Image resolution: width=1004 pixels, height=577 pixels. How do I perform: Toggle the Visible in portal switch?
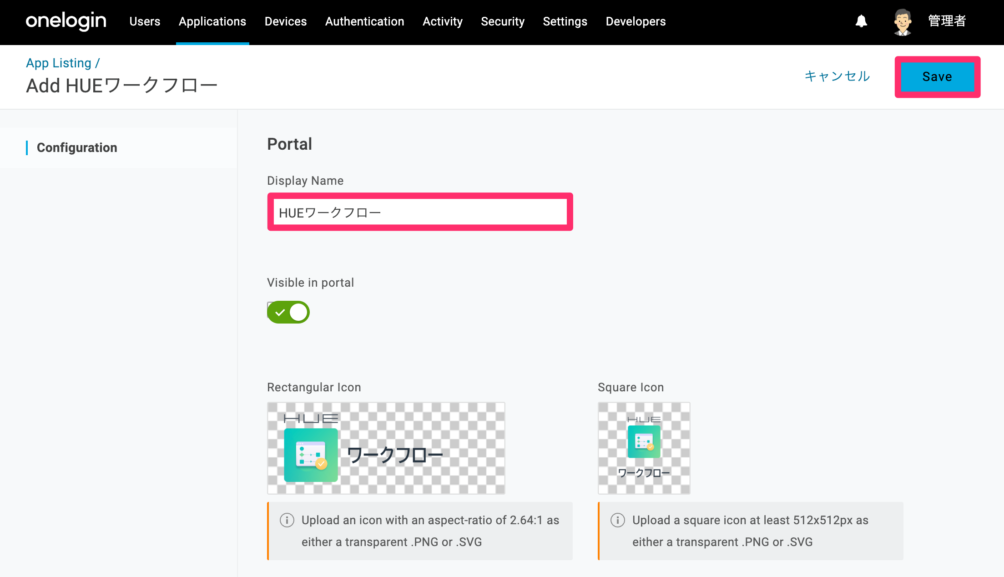click(x=288, y=312)
